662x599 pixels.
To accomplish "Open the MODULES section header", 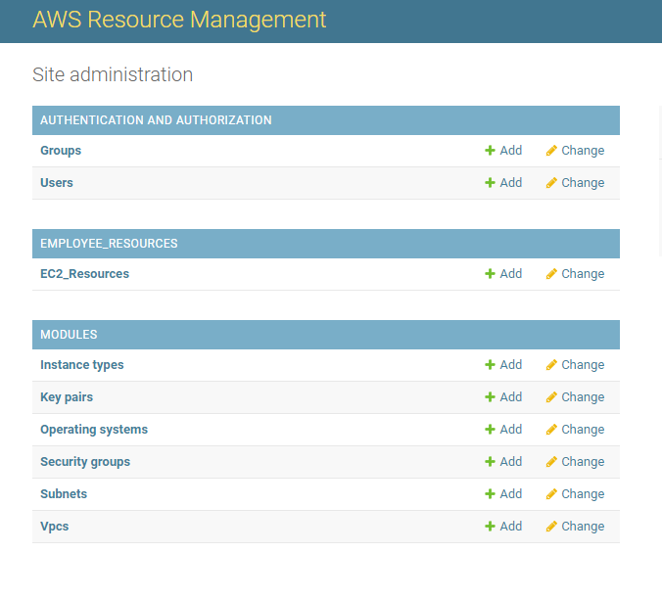I will pyautogui.click(x=69, y=335).
